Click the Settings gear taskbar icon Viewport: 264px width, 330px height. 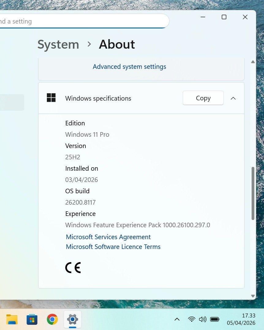coord(73,320)
